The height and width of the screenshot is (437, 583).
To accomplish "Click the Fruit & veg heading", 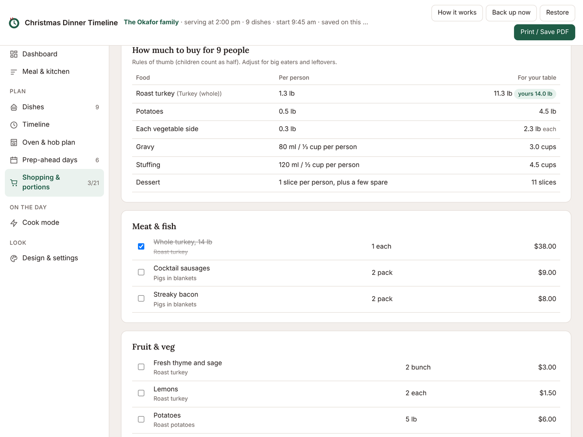I will pos(154,347).
